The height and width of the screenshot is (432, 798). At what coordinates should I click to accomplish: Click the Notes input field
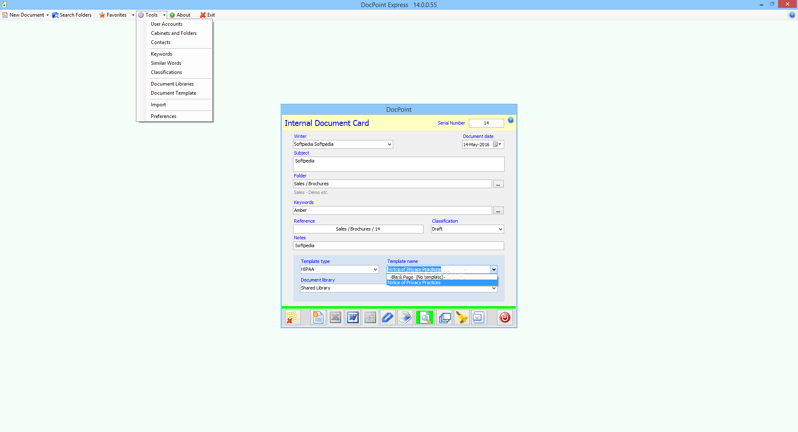(399, 246)
